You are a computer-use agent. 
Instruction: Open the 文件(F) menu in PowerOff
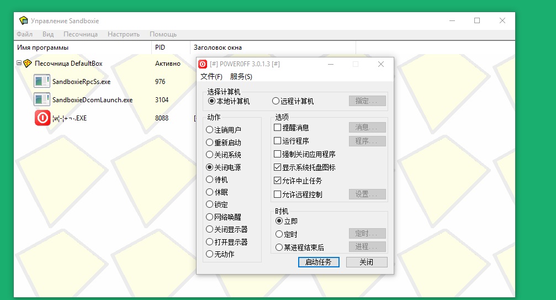[211, 77]
